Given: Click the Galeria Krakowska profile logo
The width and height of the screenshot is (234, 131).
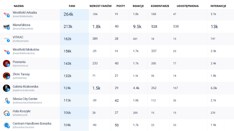Looking at the screenshot, I should [6, 88].
